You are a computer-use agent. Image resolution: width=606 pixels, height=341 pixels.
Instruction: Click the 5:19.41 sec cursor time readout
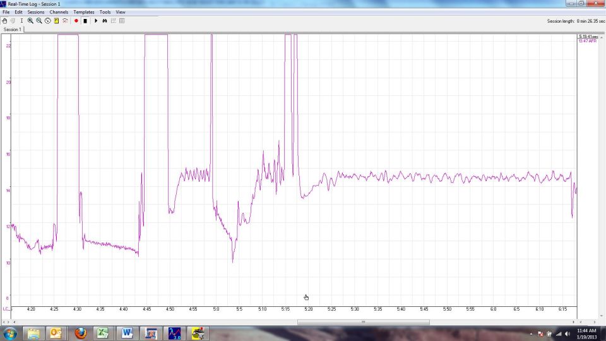588,37
